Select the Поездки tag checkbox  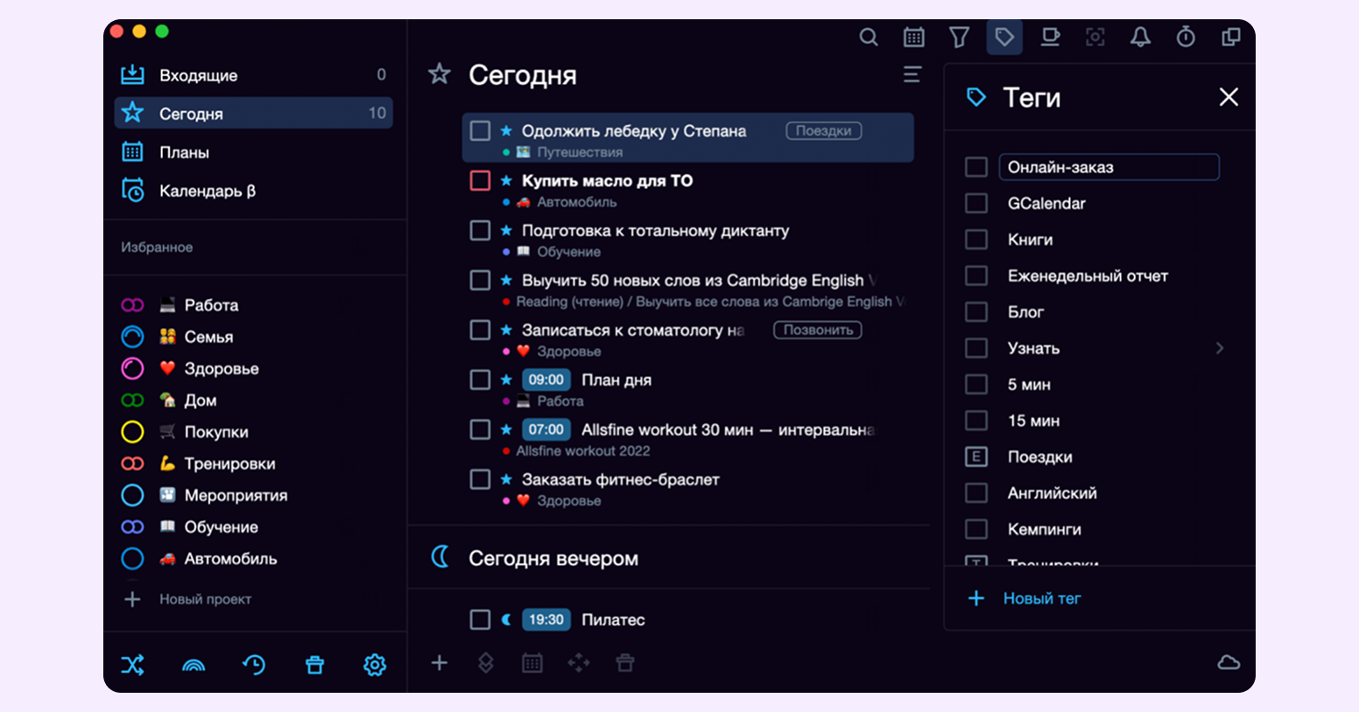pos(975,457)
